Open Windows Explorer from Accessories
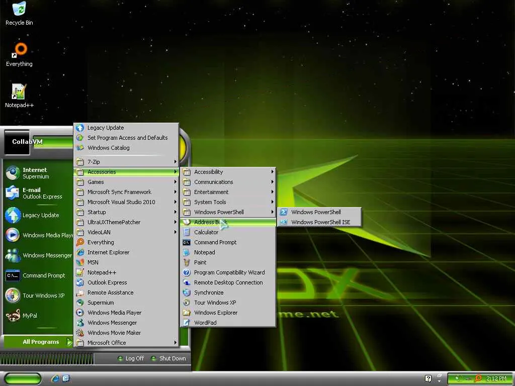This screenshot has height=386, width=515. coord(228,313)
